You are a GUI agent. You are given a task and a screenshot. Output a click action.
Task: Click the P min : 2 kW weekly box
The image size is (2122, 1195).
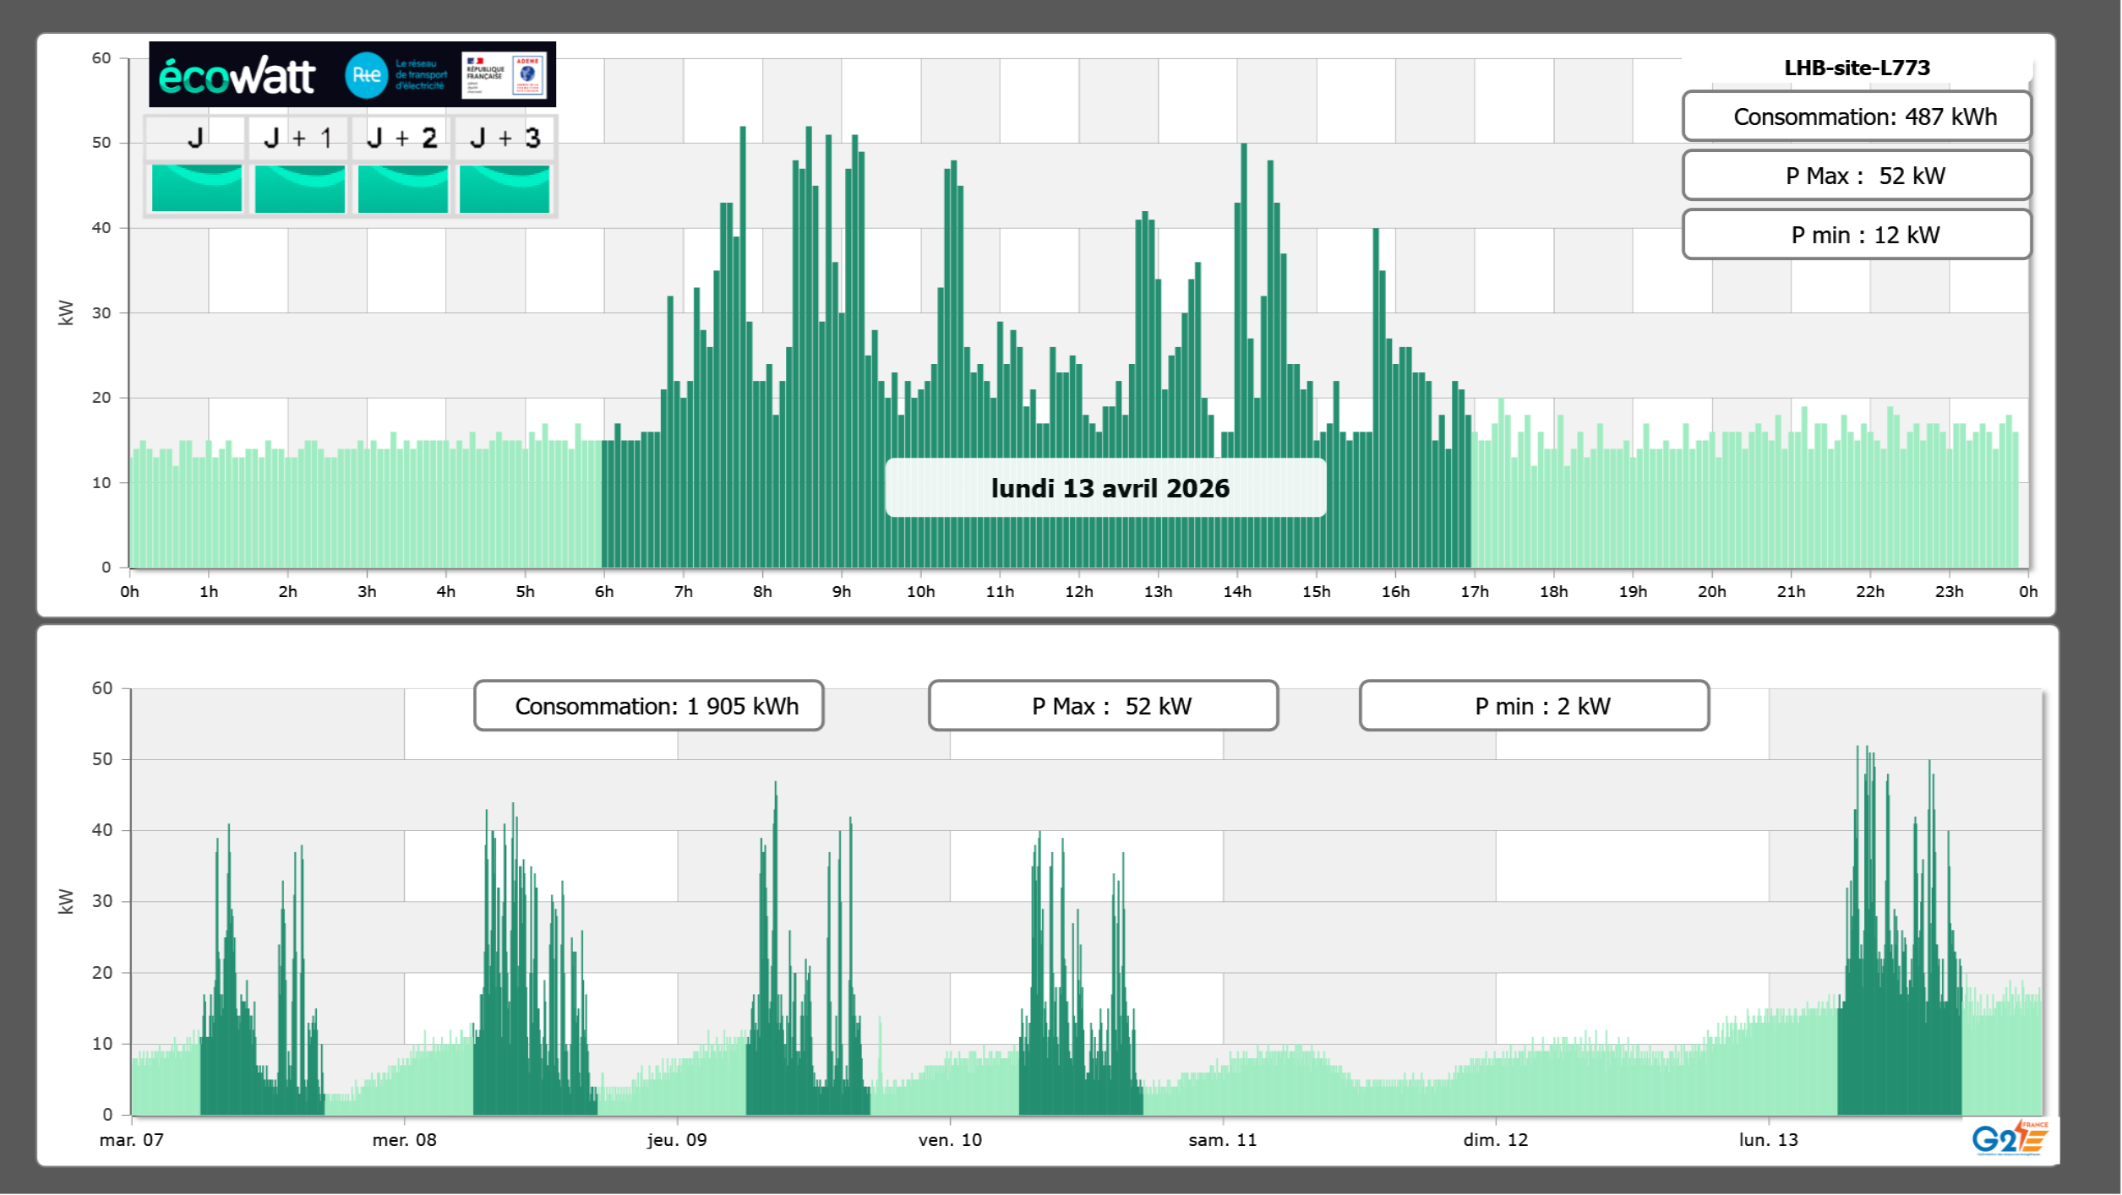coord(1534,706)
